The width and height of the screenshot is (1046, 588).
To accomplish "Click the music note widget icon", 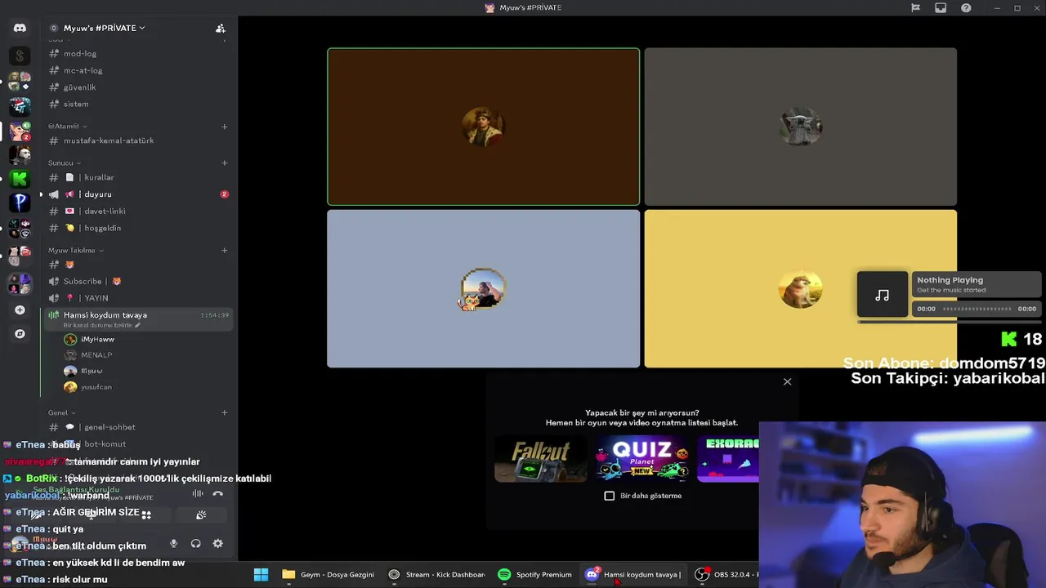I will point(882,295).
